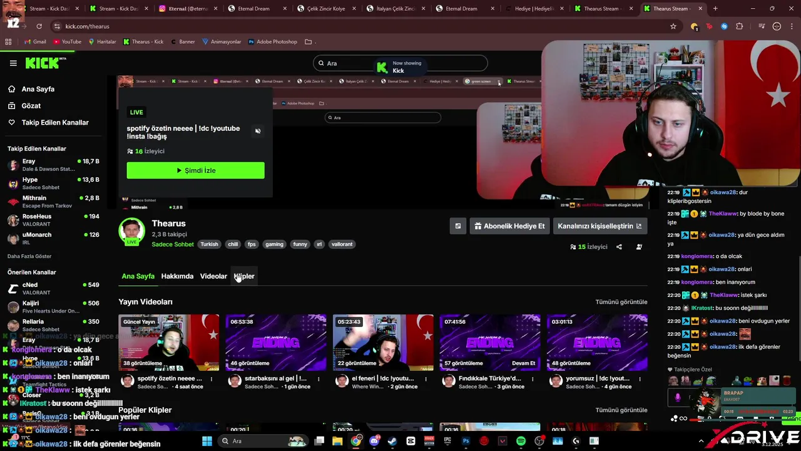Click the Abonelik Hediye Et button
The height and width of the screenshot is (451, 801).
point(509,226)
